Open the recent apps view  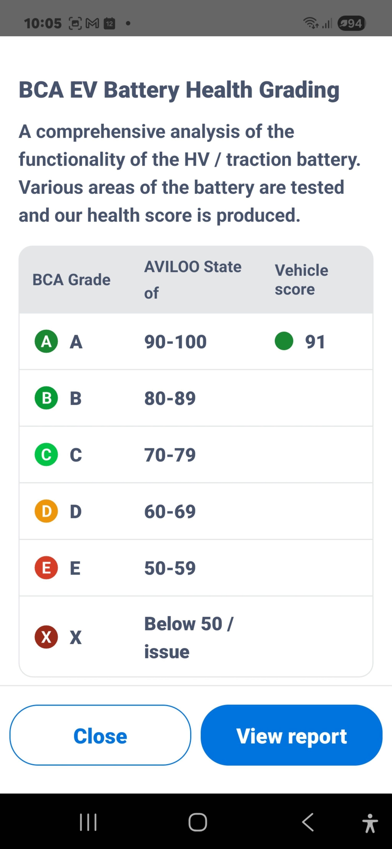(88, 822)
